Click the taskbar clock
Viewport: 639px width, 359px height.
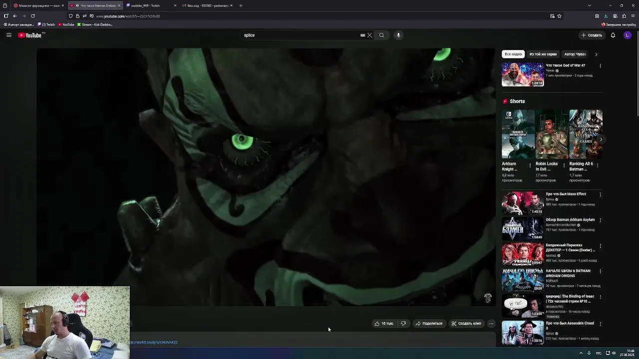[628, 353]
